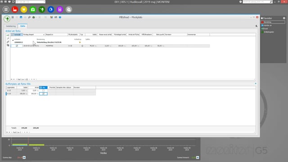Click the magnifier in the top-right search box
The height and width of the screenshot is (162, 288).
(x=271, y=2)
